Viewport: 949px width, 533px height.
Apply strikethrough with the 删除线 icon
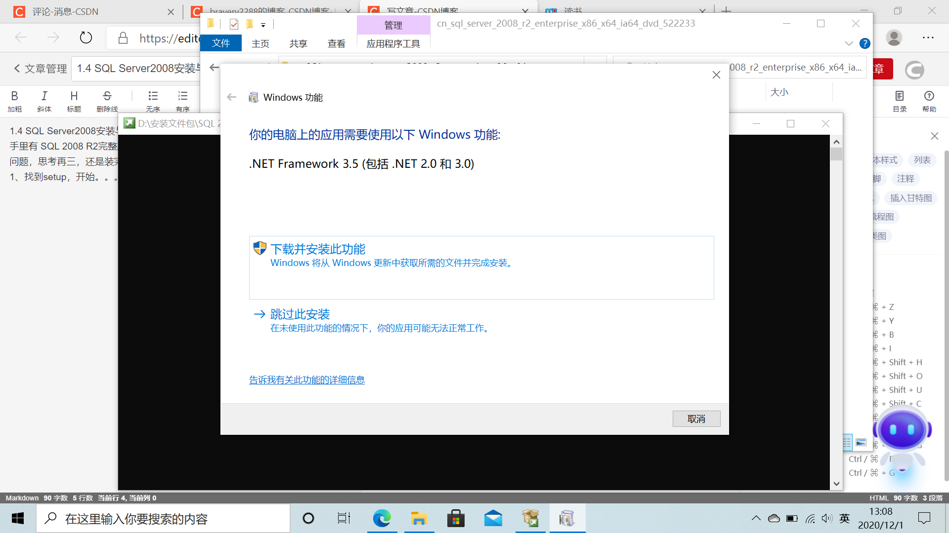(x=107, y=101)
